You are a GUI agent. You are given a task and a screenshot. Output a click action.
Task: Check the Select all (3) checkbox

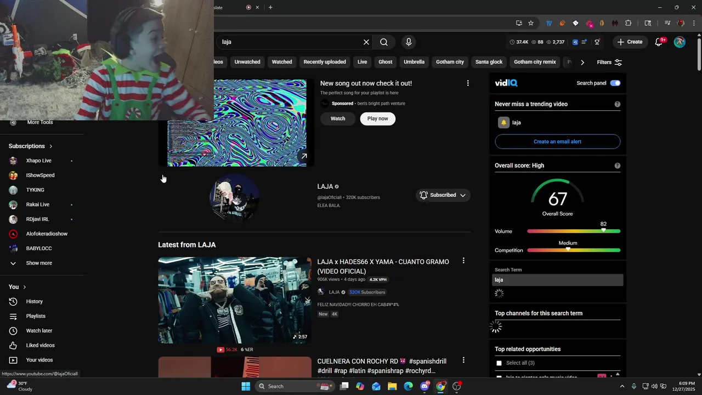499,363
